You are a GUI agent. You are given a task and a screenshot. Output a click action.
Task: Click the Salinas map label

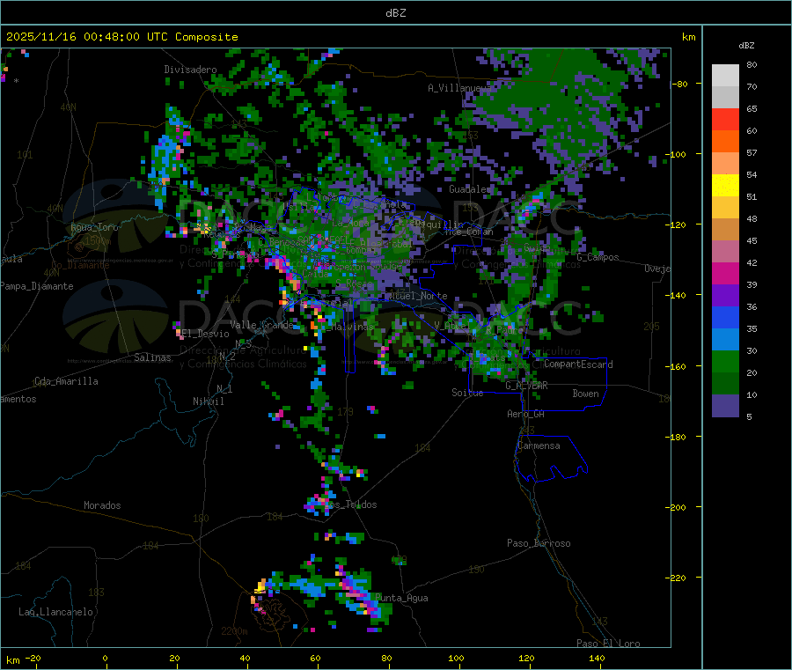click(x=152, y=357)
